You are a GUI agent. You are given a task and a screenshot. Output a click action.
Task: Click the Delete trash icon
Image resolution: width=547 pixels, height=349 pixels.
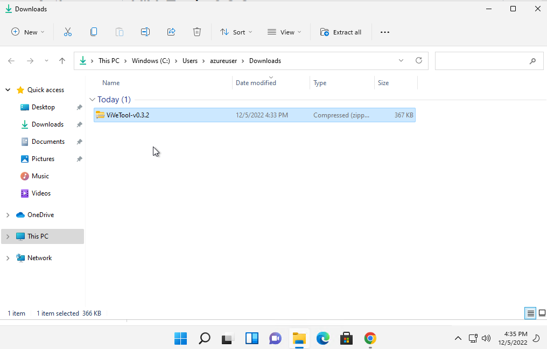[x=197, y=32]
